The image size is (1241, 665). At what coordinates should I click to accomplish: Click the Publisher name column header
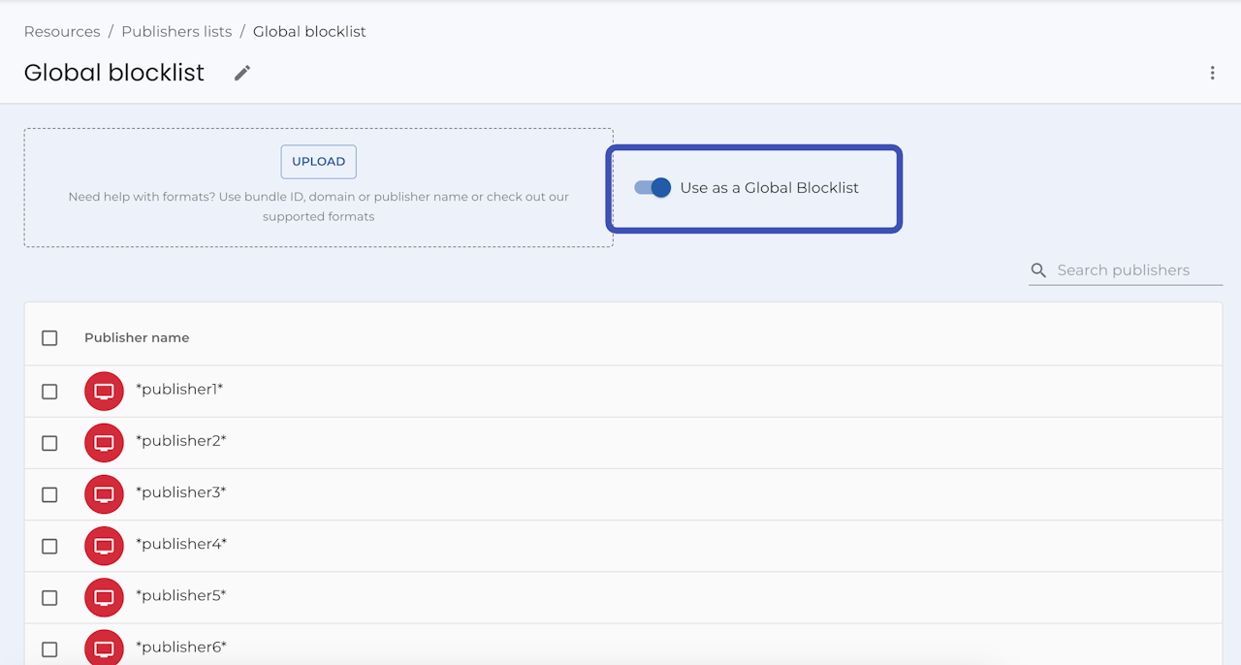coord(137,338)
